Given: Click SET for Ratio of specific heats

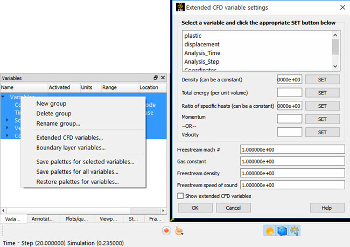Looking at the screenshot, I should pos(323,106).
